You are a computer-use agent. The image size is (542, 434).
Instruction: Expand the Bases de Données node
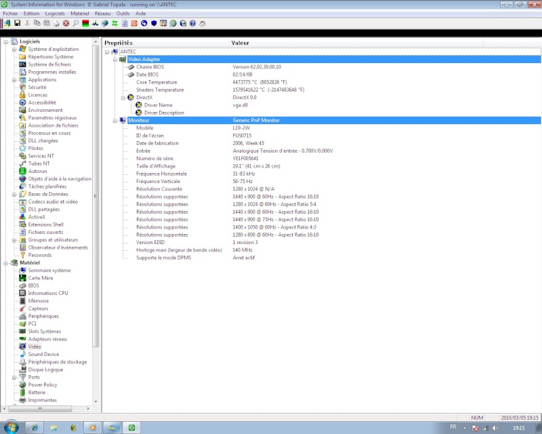[x=14, y=195]
